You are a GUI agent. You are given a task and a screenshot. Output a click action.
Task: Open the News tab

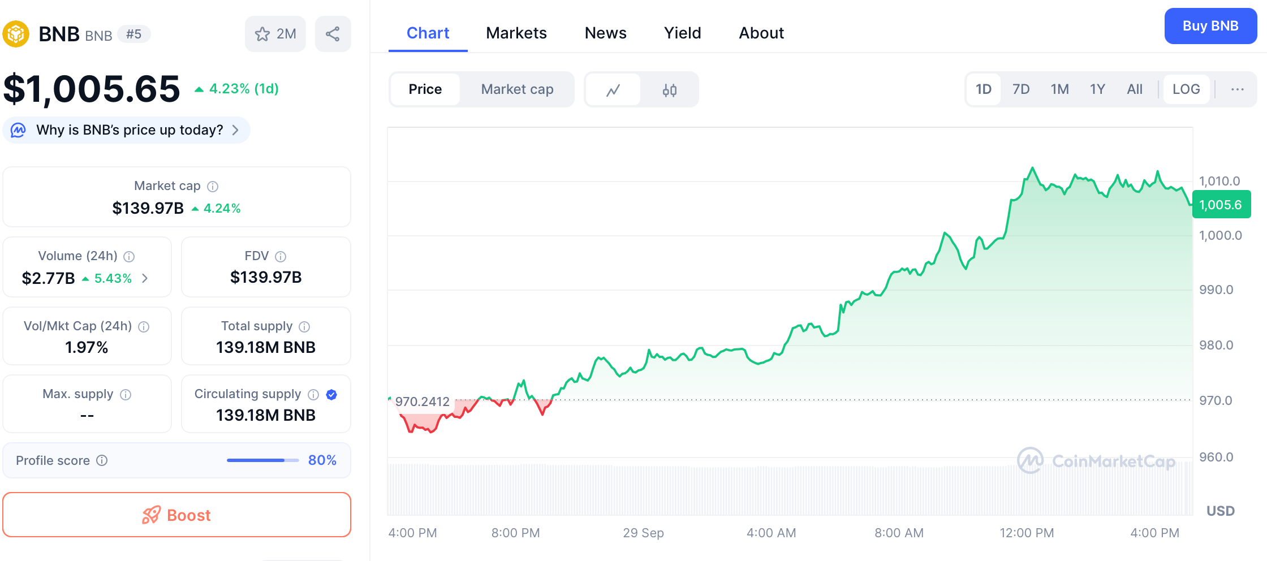(605, 33)
